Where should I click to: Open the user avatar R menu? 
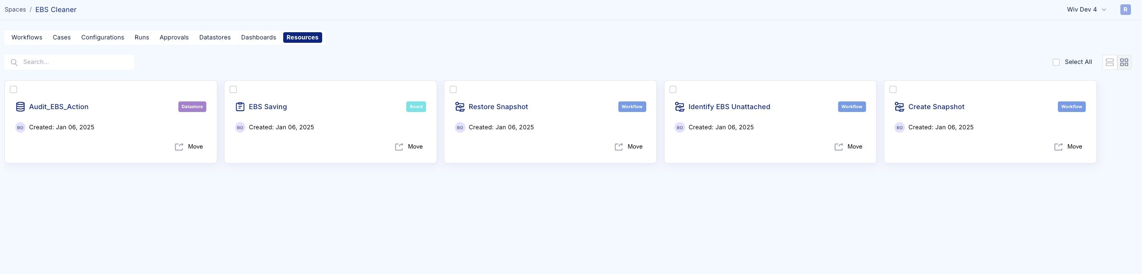[x=1125, y=10]
